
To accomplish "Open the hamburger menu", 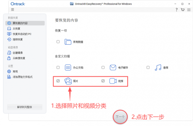I will (12, 9).
